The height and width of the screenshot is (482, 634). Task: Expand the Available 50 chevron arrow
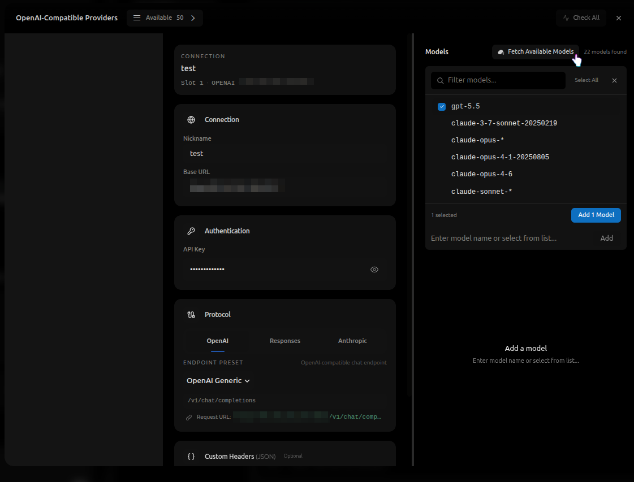point(193,18)
